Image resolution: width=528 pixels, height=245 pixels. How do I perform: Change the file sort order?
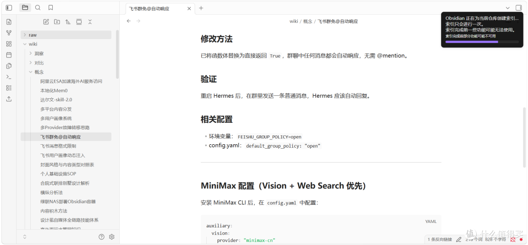[x=68, y=22]
